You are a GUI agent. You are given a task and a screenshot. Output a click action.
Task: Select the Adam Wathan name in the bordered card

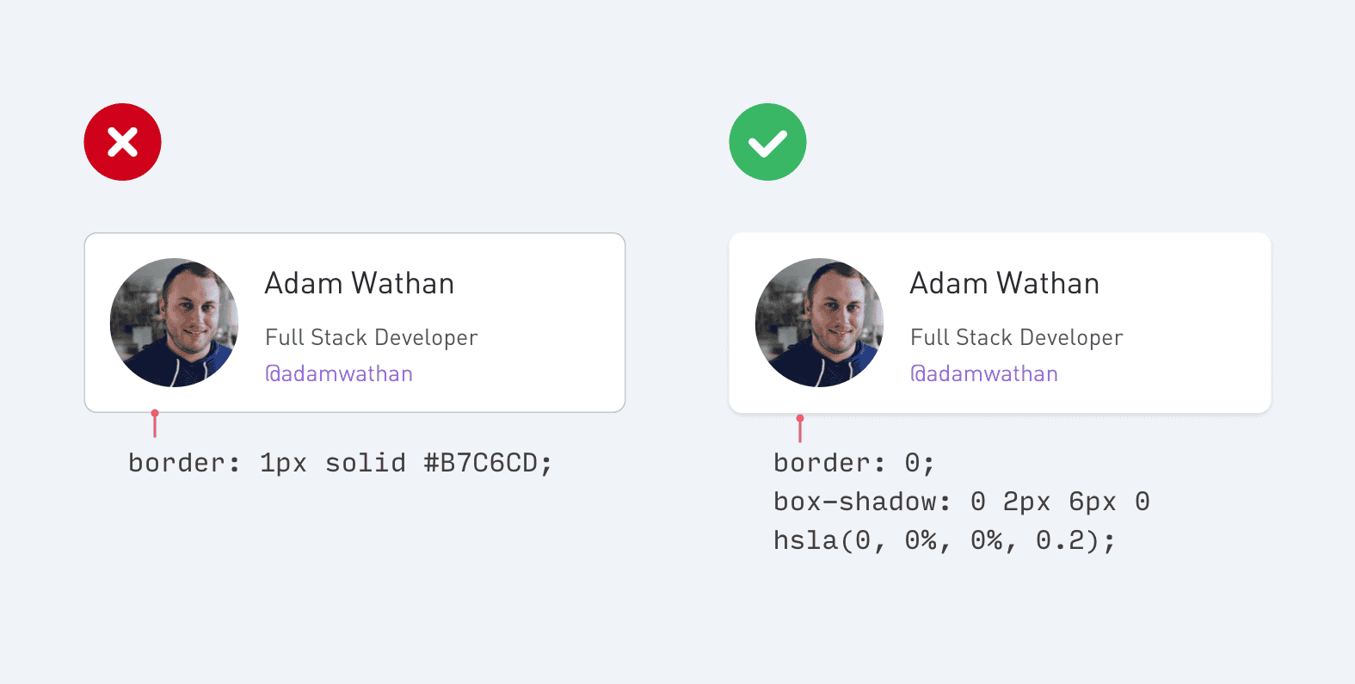tap(359, 284)
